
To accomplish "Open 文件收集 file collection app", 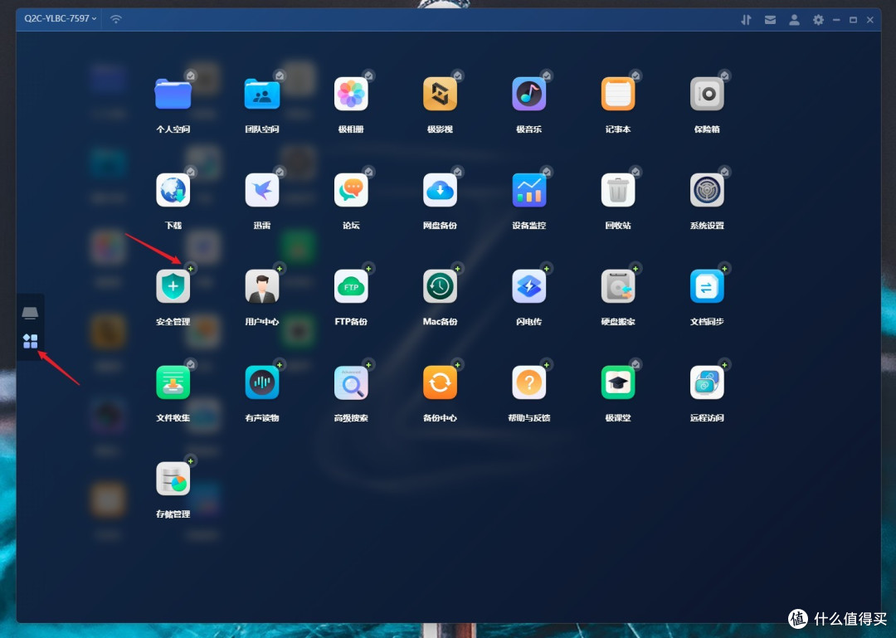I will point(173,382).
